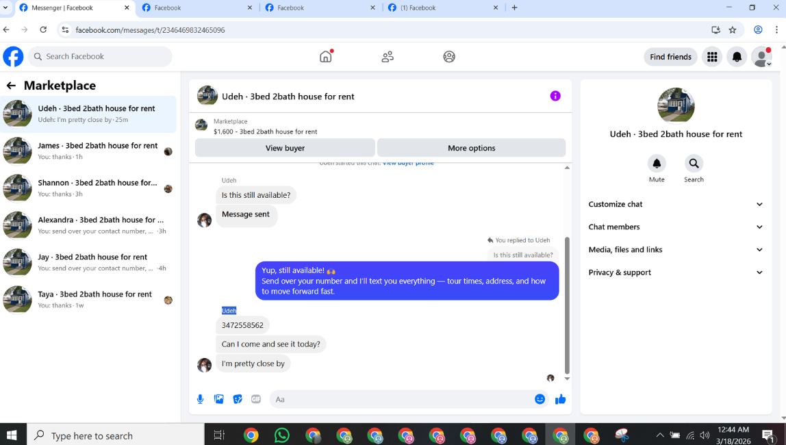Click the phone number 3472558562 message
The image size is (786, 445).
[x=242, y=325]
